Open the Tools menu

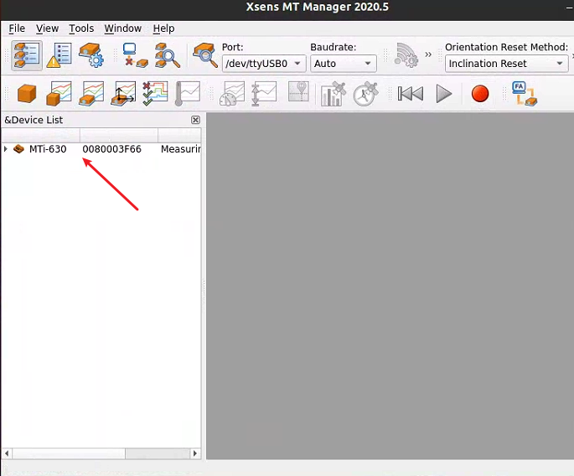[x=81, y=28]
